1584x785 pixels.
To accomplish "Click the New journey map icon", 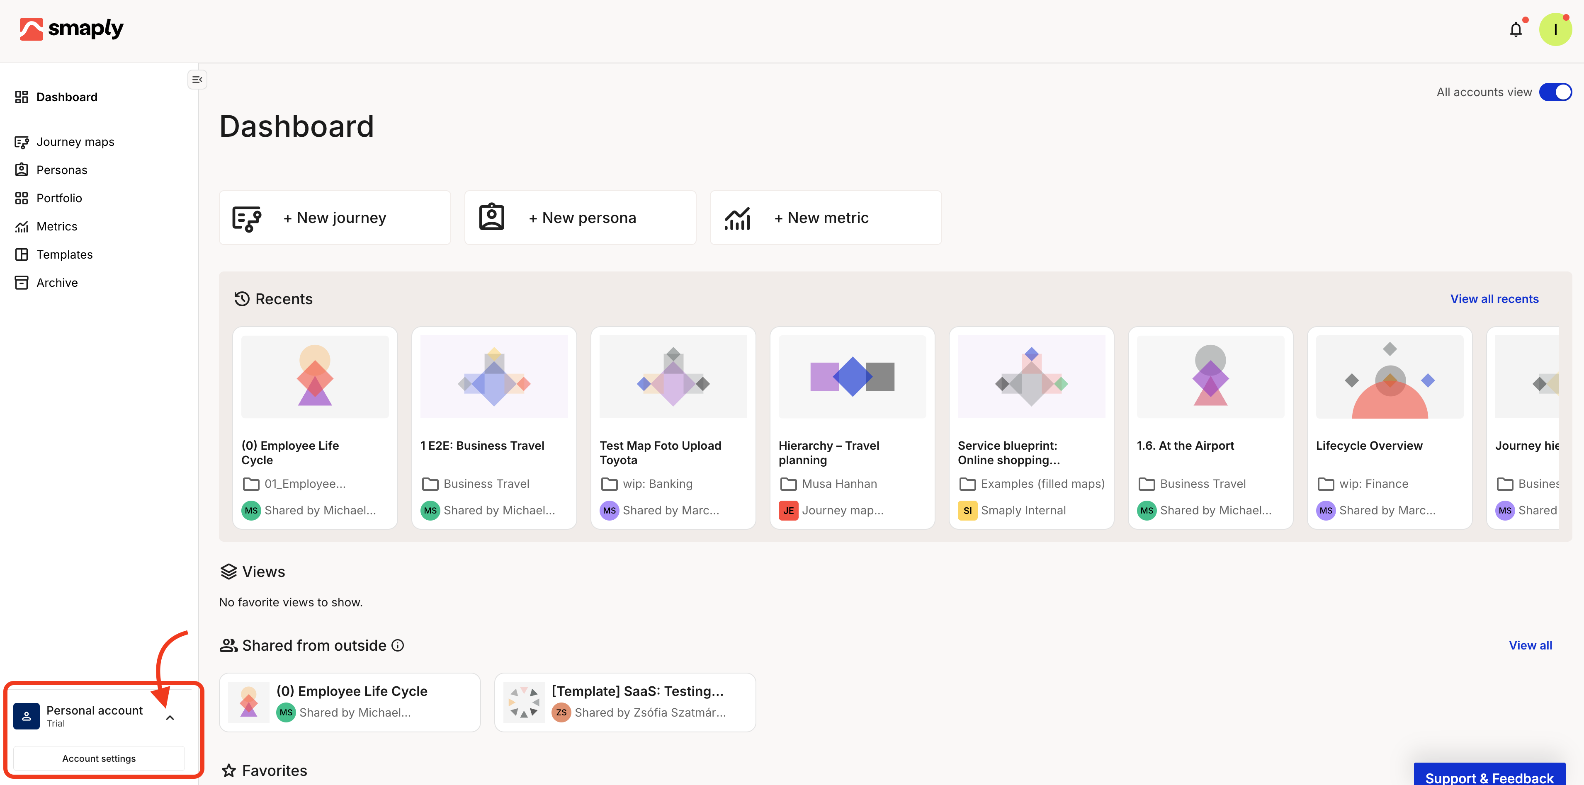I will (247, 218).
